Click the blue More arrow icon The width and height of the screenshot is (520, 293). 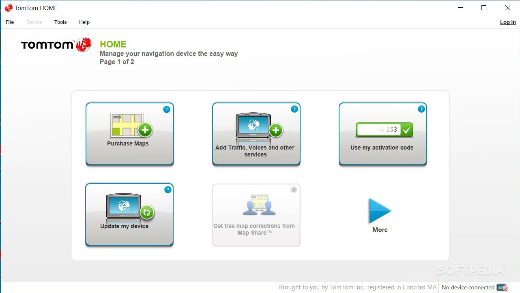click(380, 211)
